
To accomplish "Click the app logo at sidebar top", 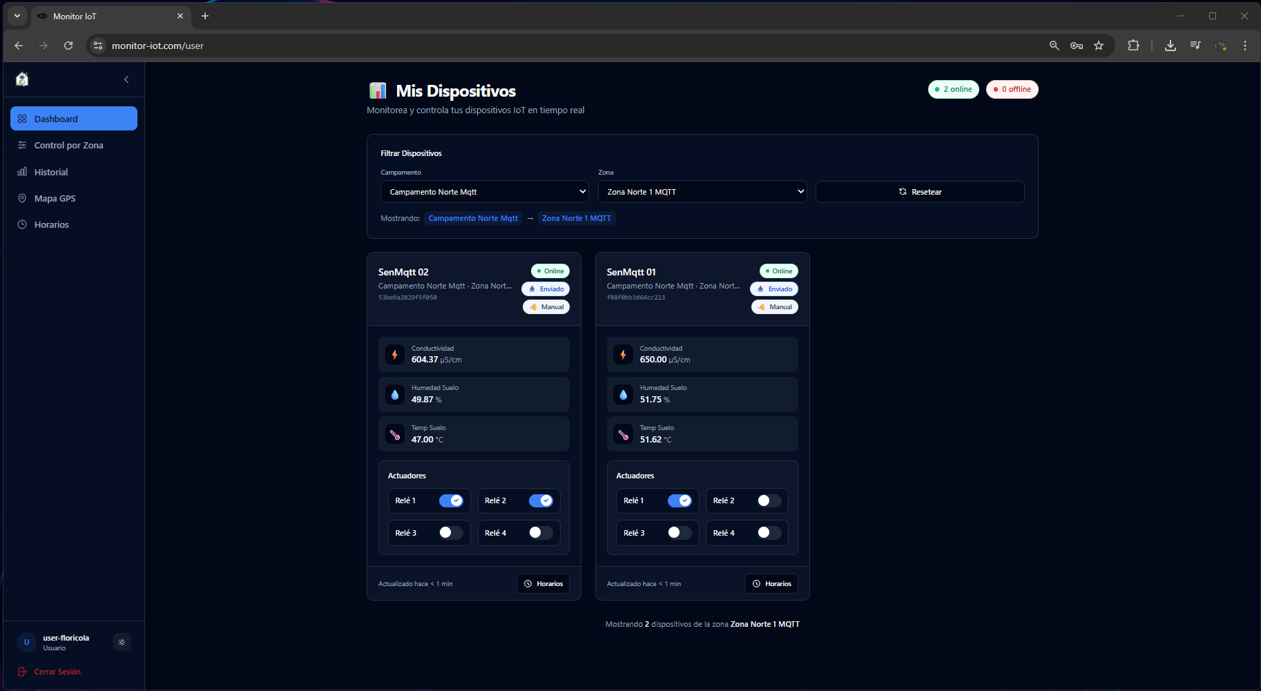I will coord(21,79).
